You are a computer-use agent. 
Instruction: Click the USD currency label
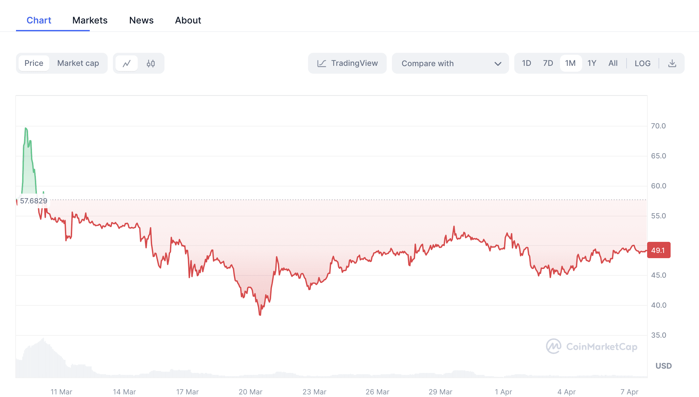coord(663,366)
